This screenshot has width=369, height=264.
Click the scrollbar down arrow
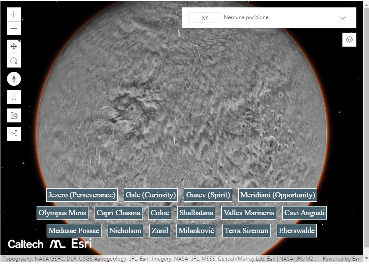point(366,259)
